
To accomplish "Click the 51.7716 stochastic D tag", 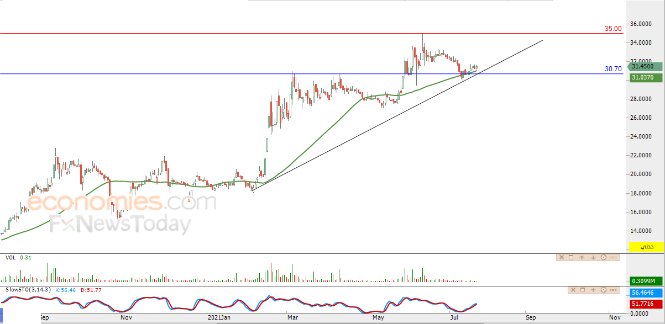I will (x=646, y=304).
